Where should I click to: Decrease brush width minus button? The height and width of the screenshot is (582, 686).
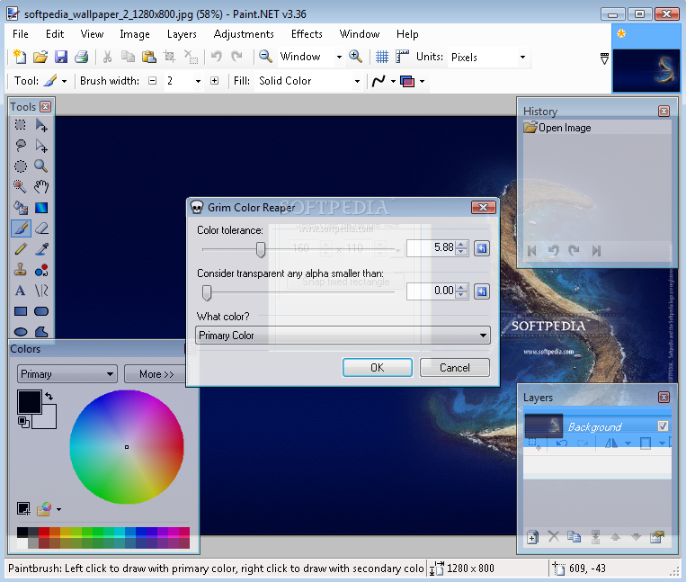pyautogui.click(x=152, y=81)
